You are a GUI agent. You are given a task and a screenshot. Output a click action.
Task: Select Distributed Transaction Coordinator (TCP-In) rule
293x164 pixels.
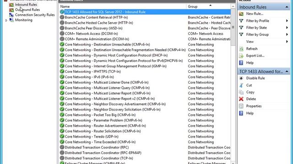99,158
